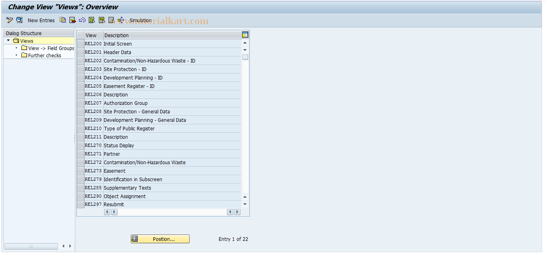
Task: Toggle Display/Change mode pencil icon
Action: (10, 20)
